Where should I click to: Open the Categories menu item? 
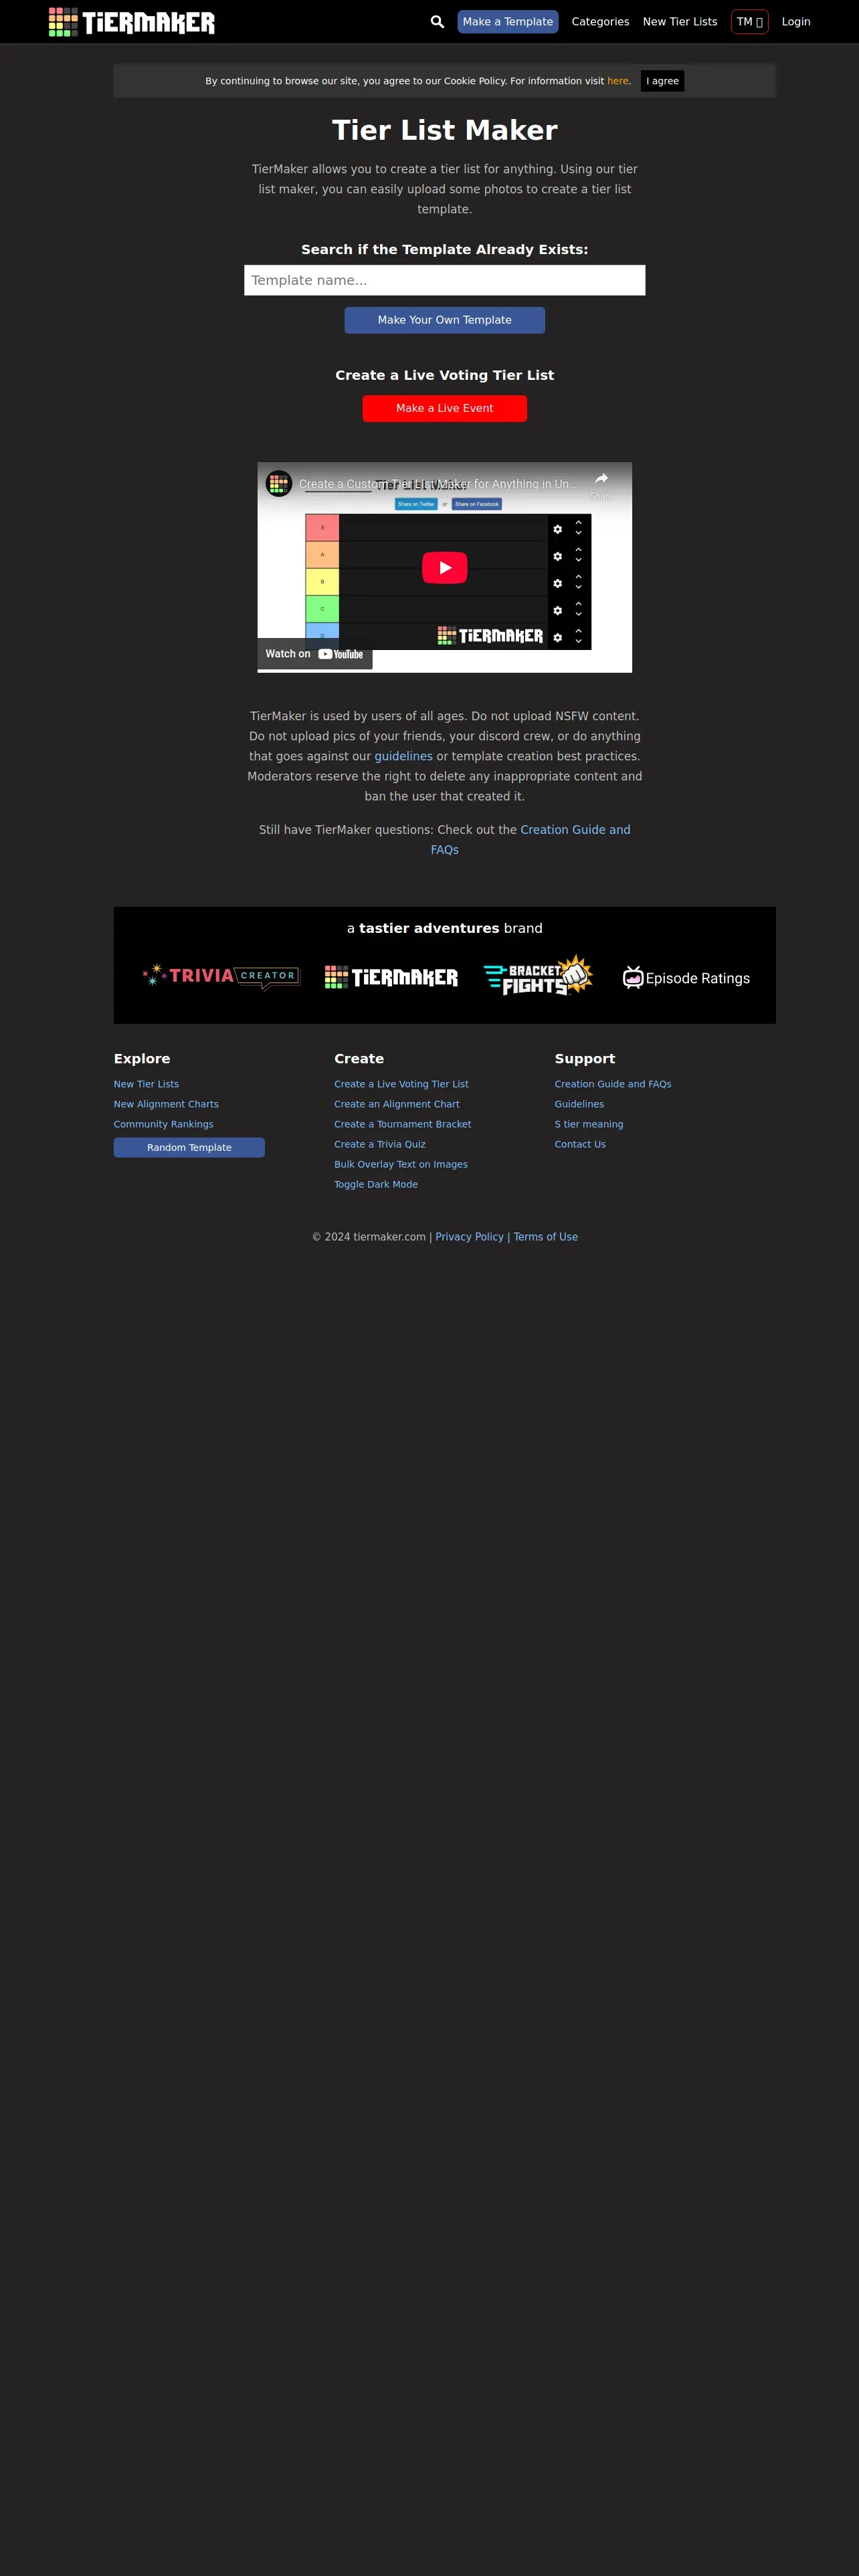click(600, 22)
